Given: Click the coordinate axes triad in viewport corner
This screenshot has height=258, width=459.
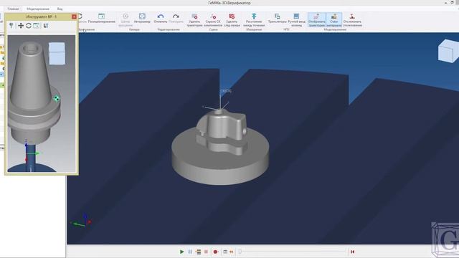Looking at the screenshot, I should click(81, 221).
